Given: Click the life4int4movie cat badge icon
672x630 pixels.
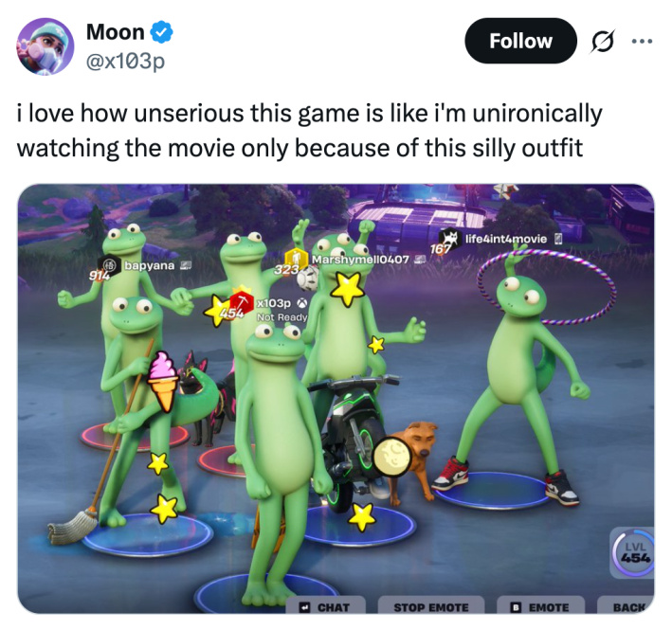Looking at the screenshot, I should tap(449, 238).
